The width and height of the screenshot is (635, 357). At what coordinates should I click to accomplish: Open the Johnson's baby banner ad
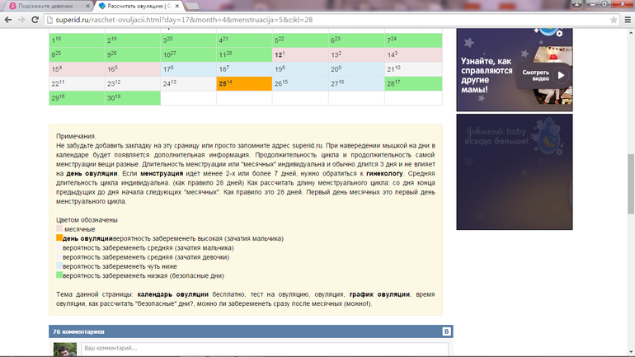tap(515, 171)
